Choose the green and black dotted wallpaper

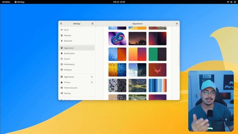[157, 54]
